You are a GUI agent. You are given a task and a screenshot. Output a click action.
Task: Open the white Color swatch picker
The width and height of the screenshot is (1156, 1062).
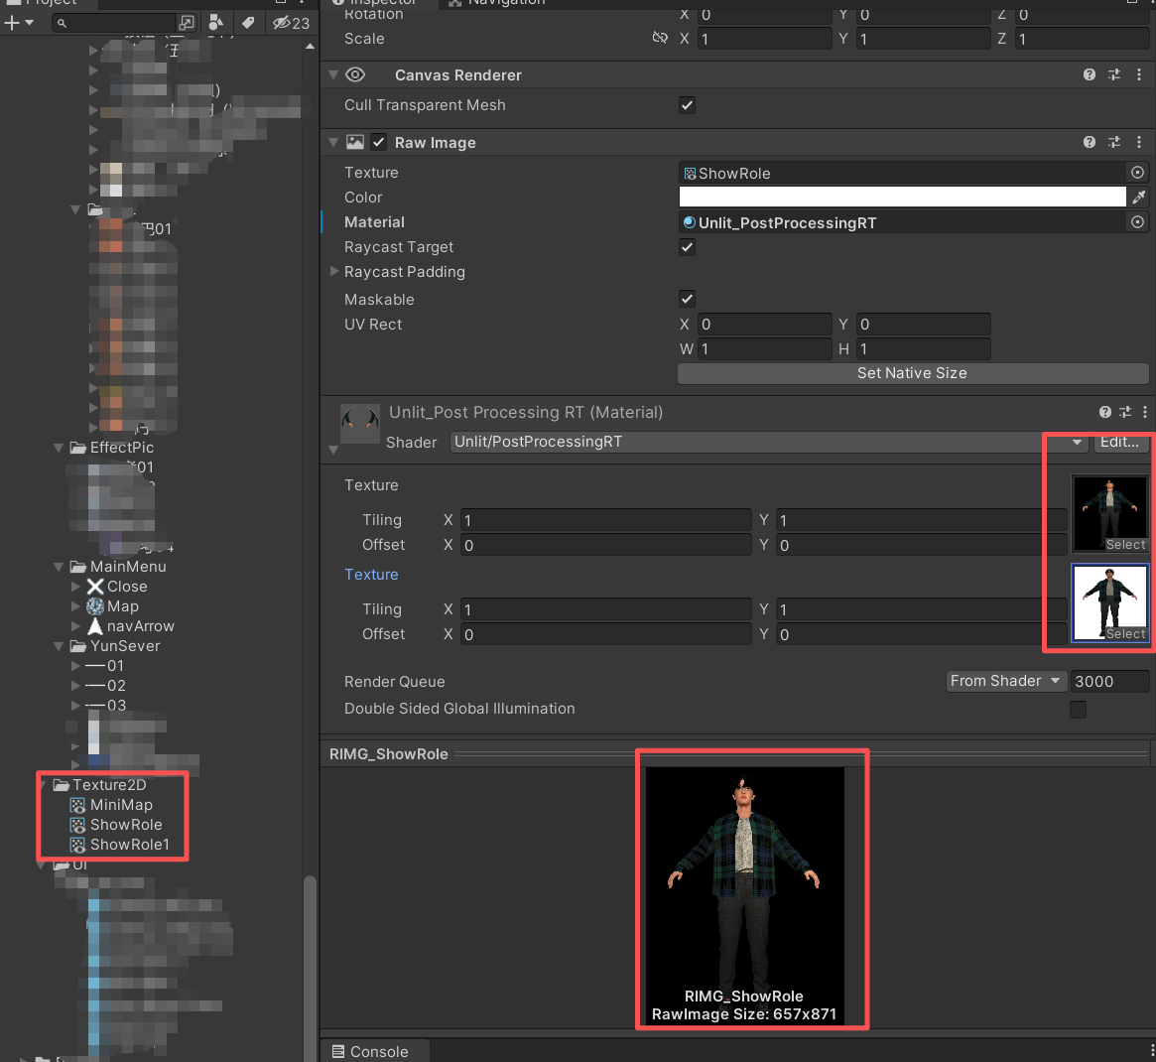coord(902,197)
